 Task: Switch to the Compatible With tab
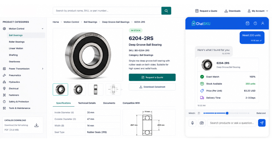pyautogui.click(x=131, y=103)
